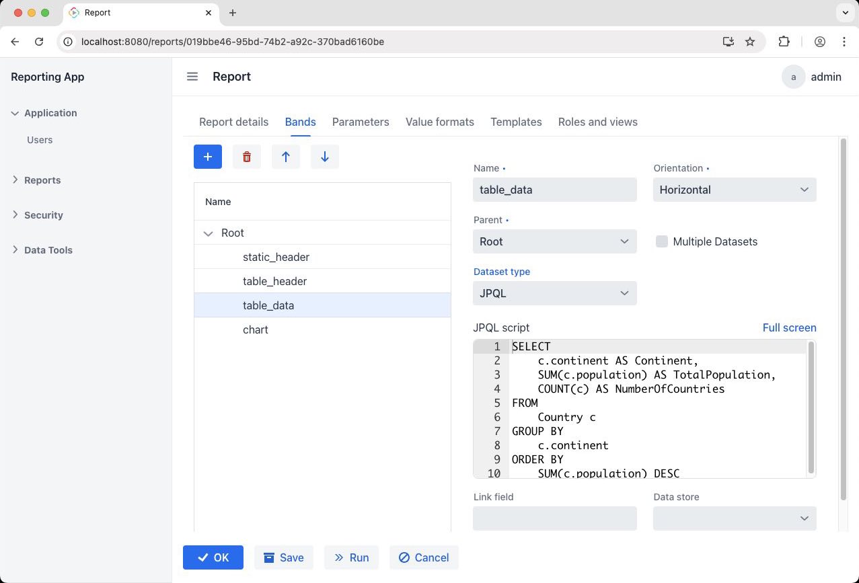Open the Roles and views tab
Viewport: 859px width, 583px height.
[598, 122]
